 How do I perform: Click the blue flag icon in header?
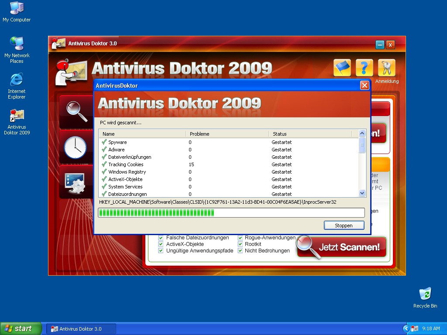(x=342, y=68)
